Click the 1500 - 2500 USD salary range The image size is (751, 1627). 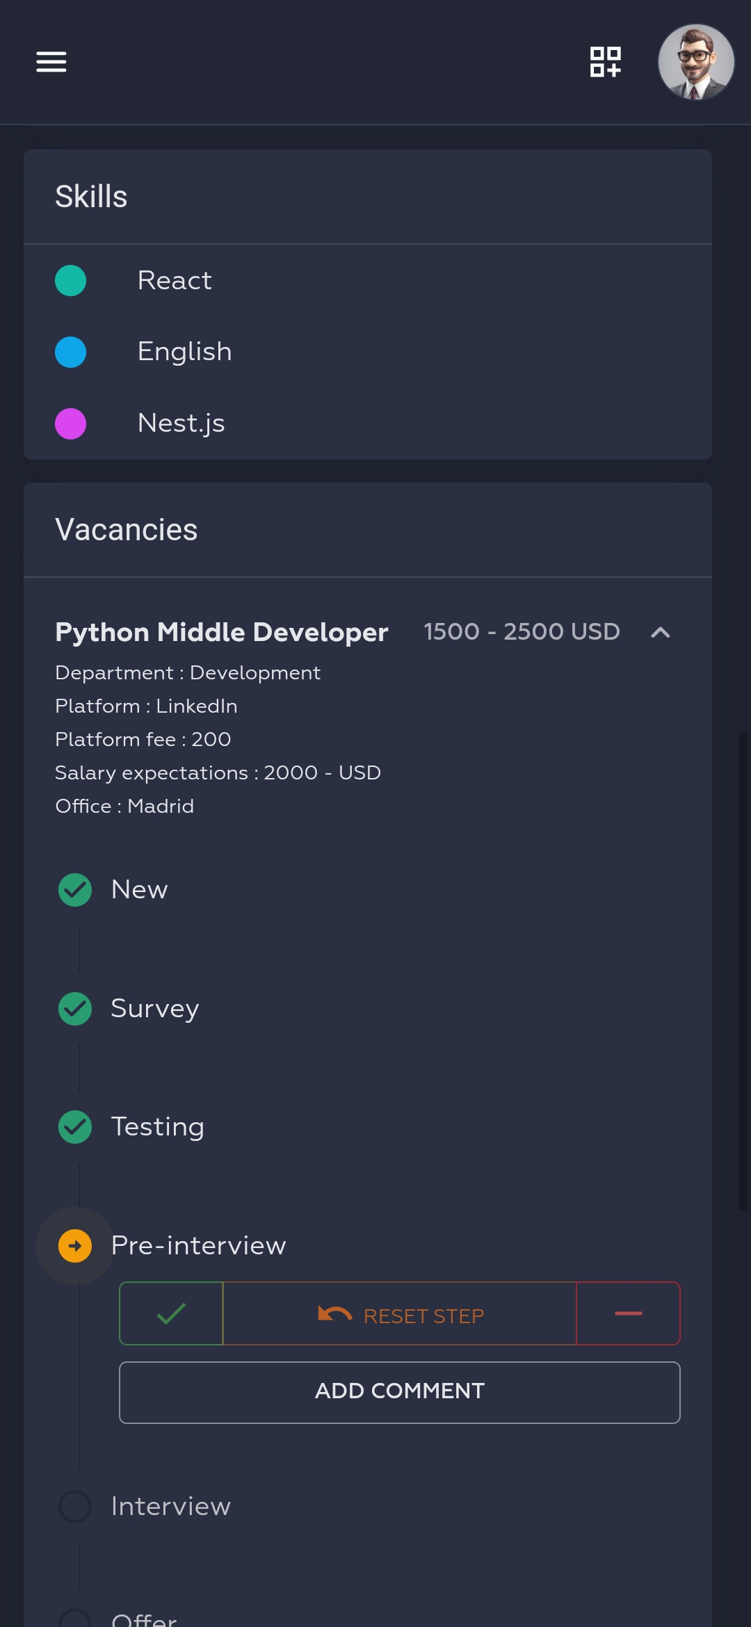point(522,631)
